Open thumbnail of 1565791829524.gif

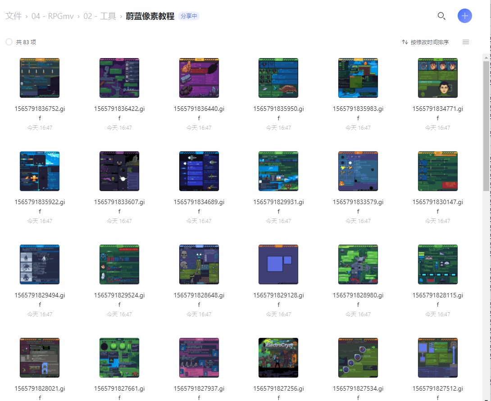click(119, 264)
